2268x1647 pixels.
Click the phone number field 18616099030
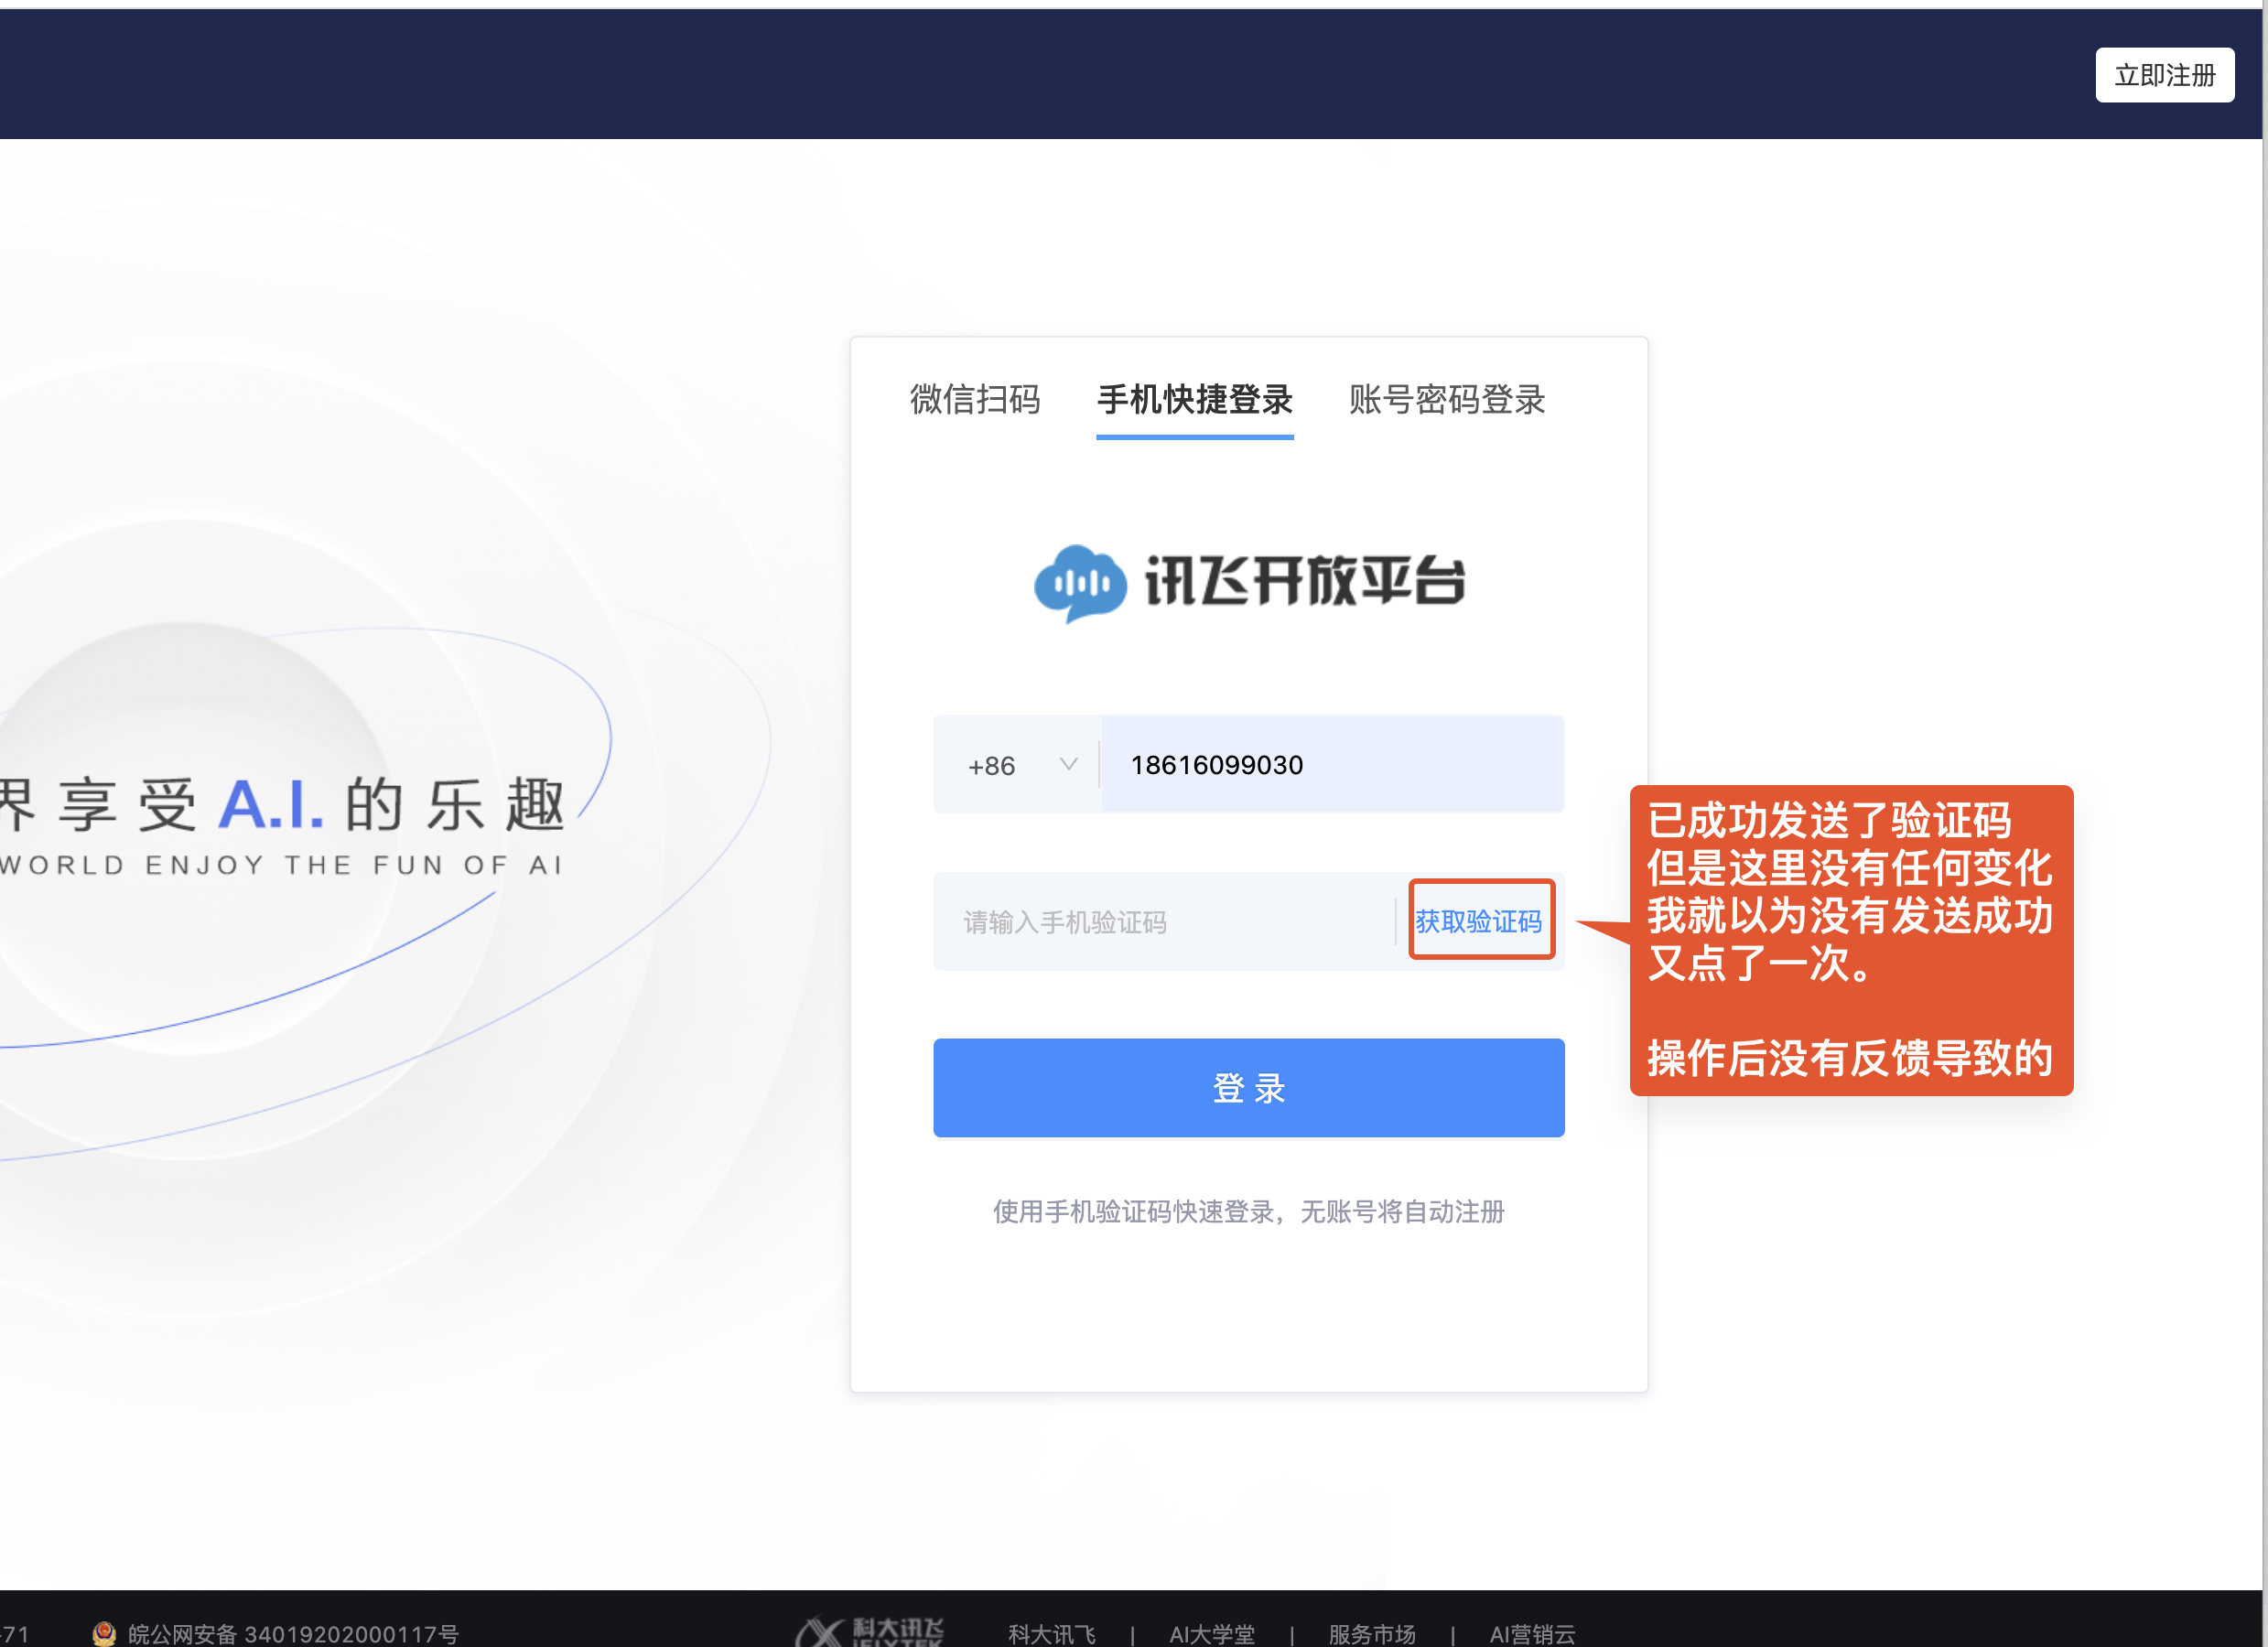click(1332, 765)
